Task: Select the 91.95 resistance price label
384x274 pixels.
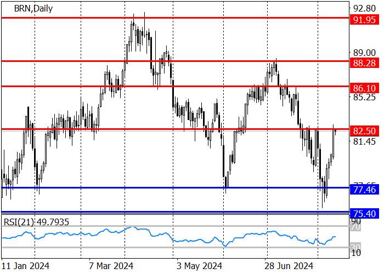Action: point(364,20)
